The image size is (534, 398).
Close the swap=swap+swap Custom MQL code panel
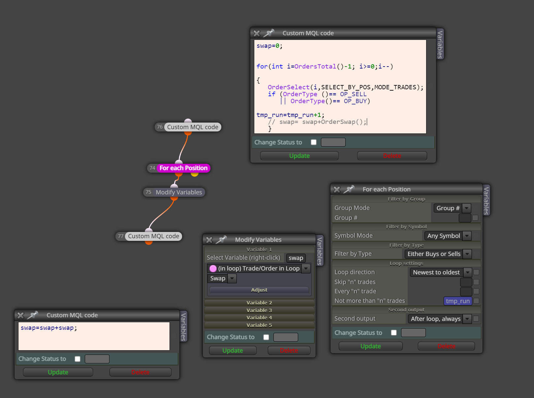(20, 315)
